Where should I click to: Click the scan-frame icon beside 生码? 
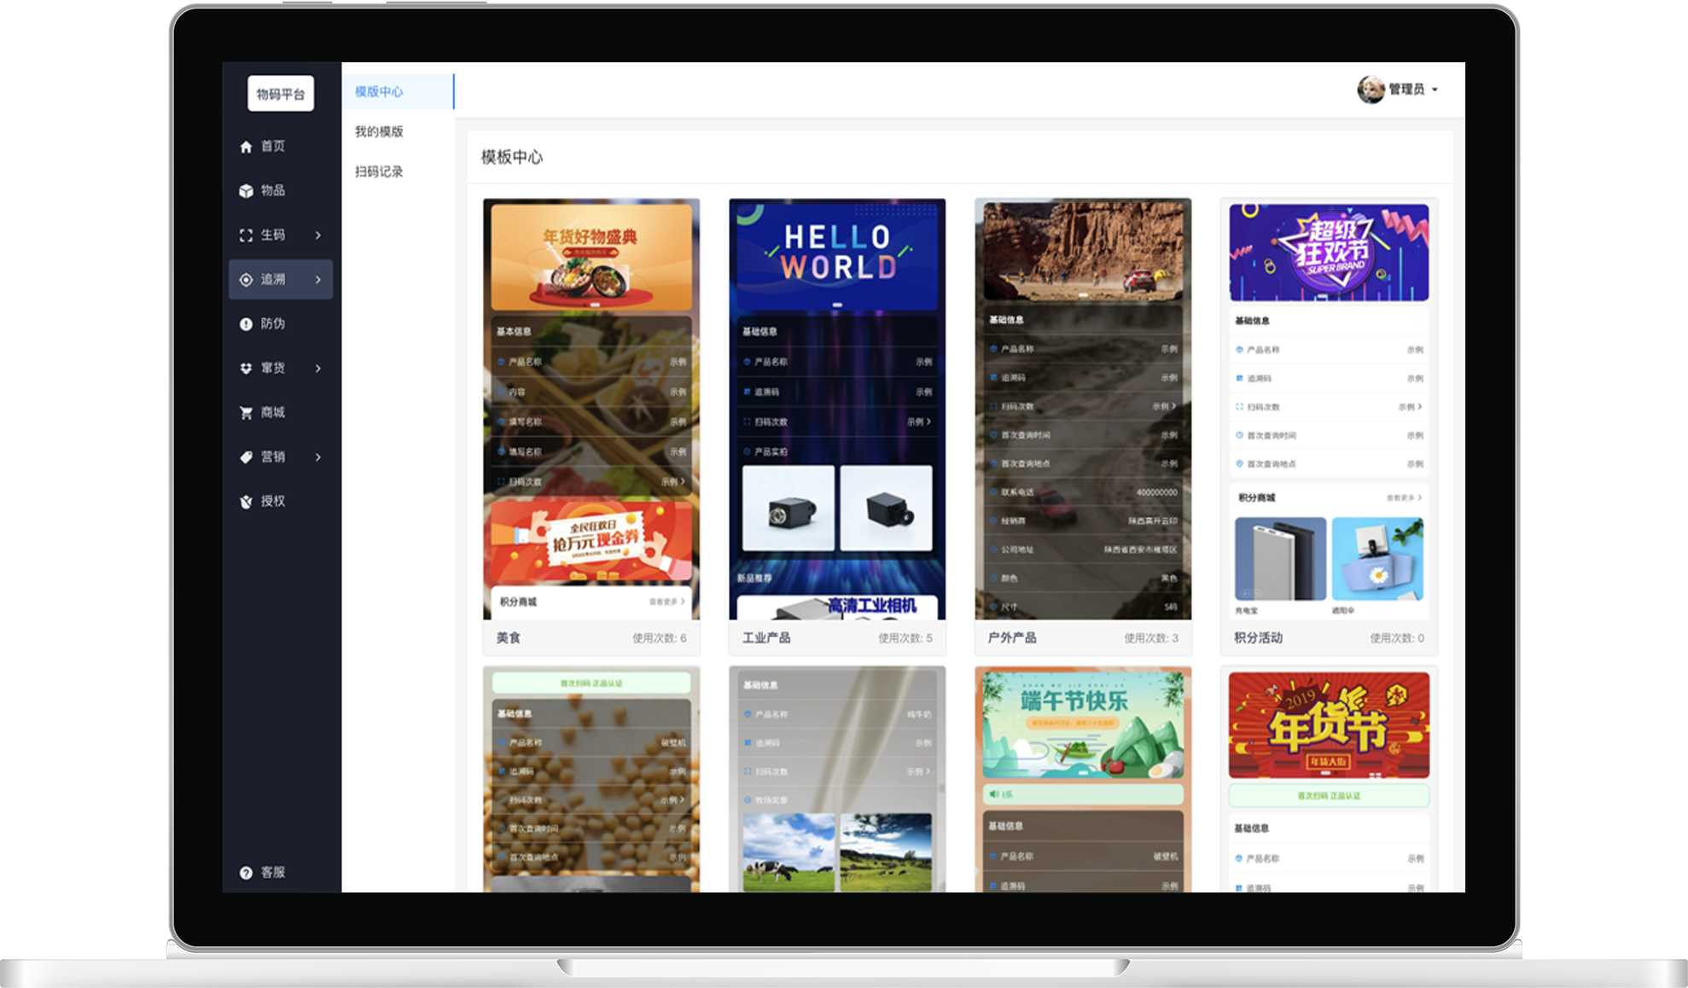click(246, 235)
